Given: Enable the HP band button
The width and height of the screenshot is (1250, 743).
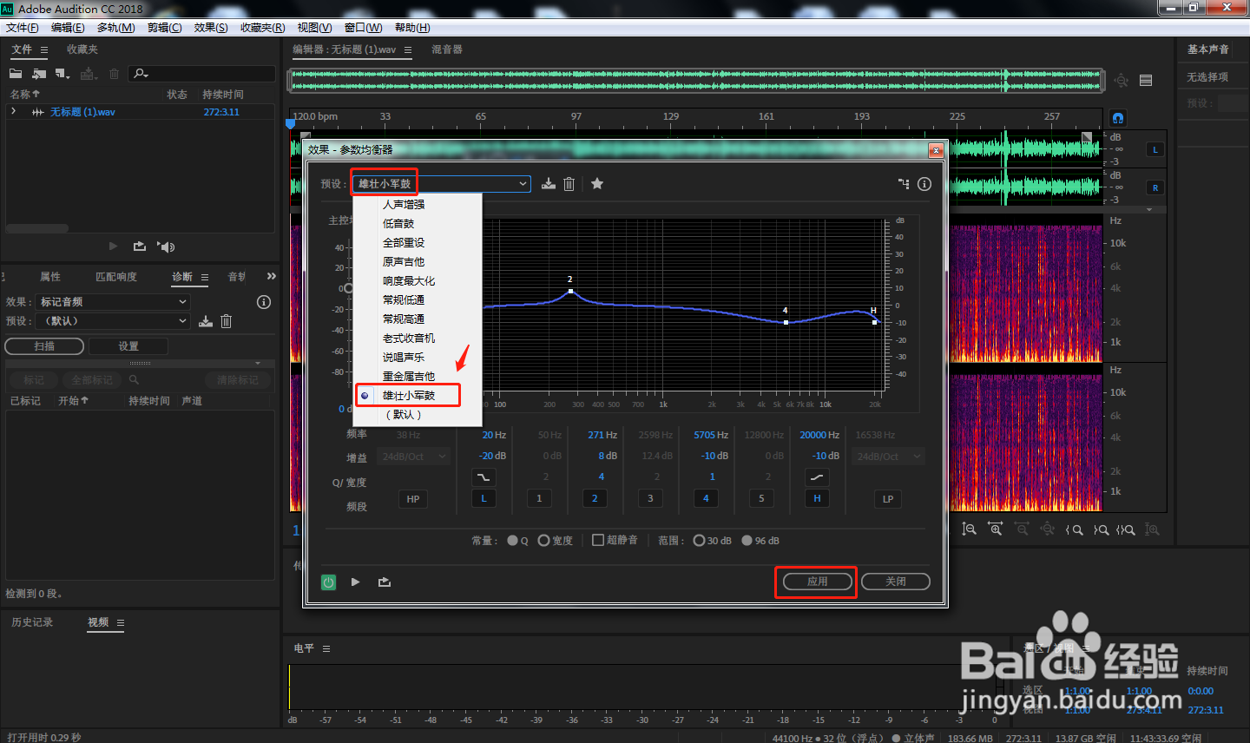Looking at the screenshot, I should coord(413,499).
